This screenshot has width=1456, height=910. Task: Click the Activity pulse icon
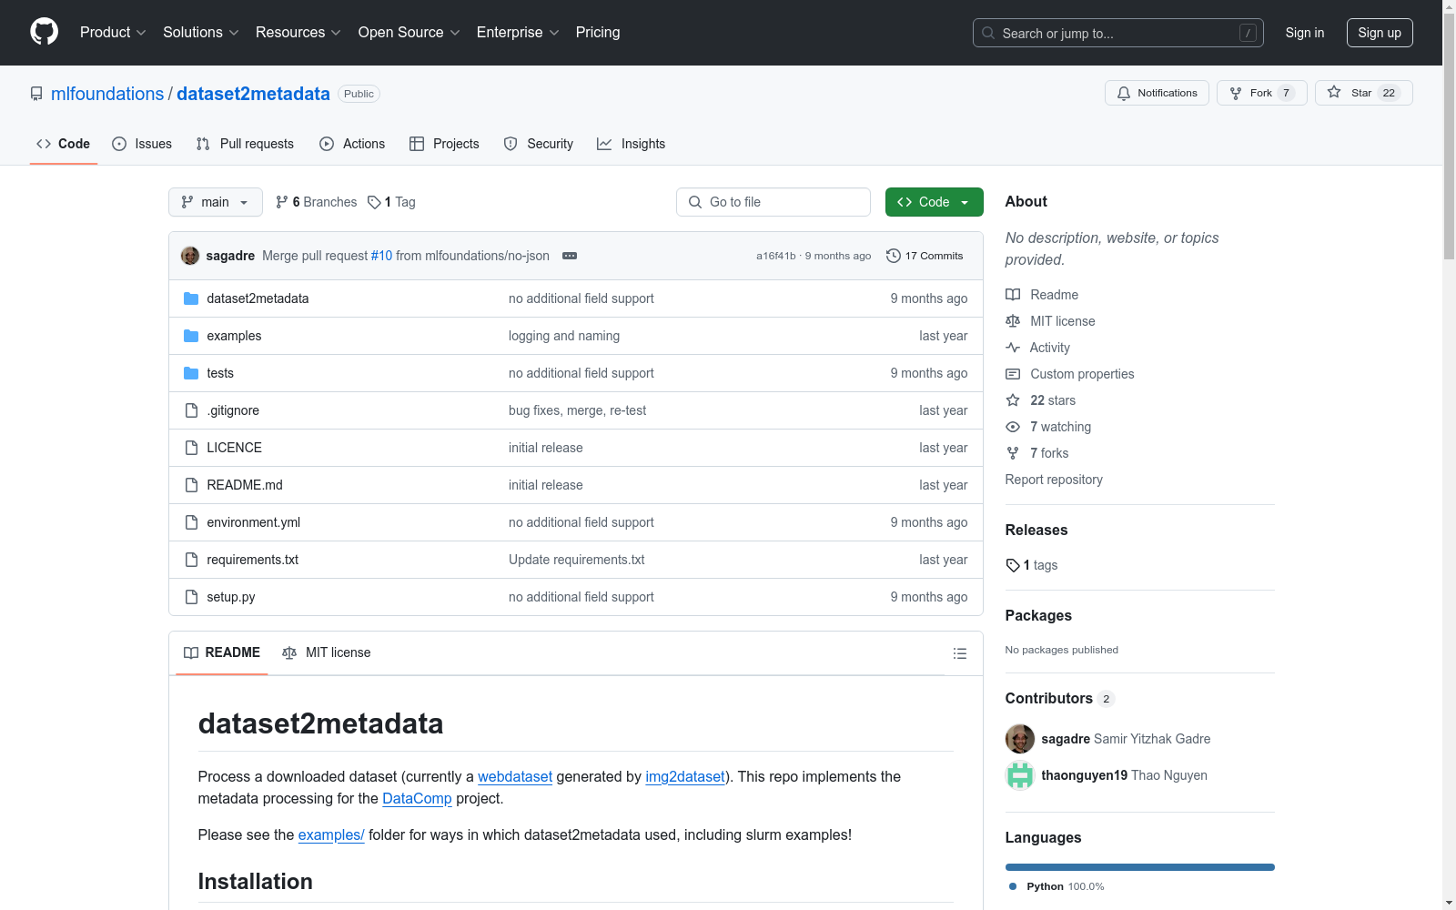[1013, 348]
